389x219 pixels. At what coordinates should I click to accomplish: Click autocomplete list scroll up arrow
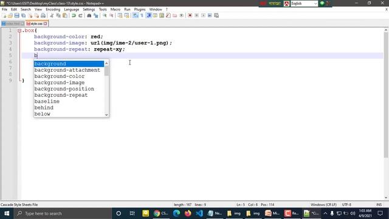pyautogui.click(x=106, y=63)
